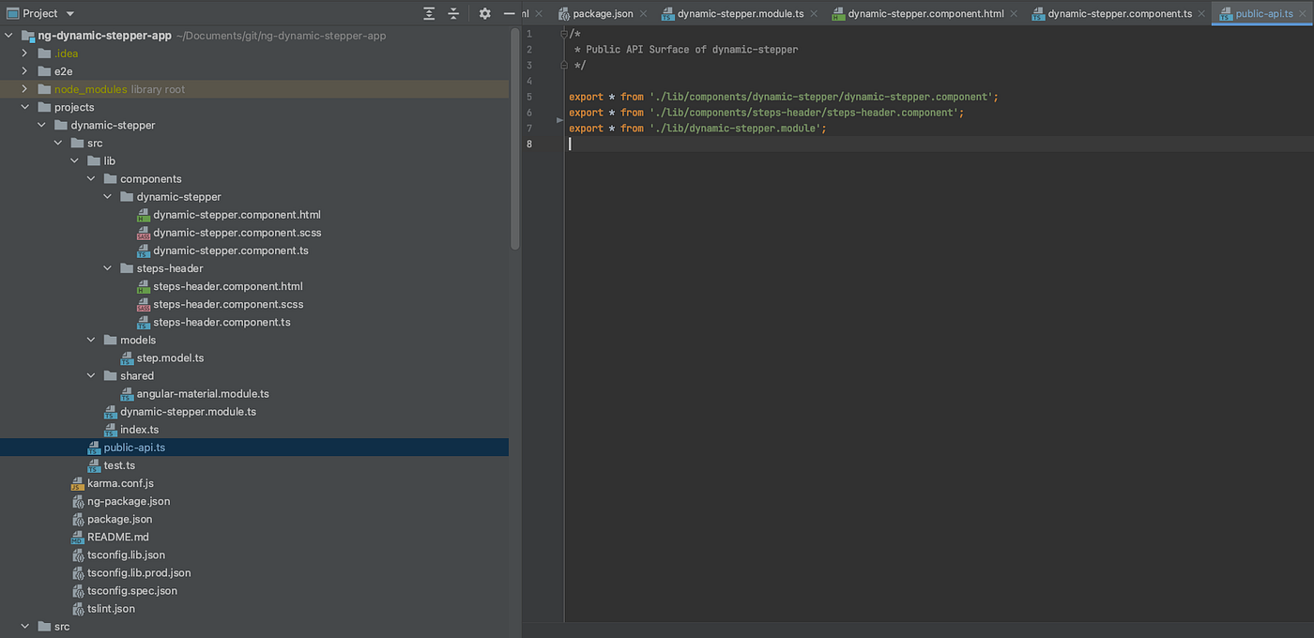Close the dynamic-stepper.component.html editor tab

pos(1015,14)
